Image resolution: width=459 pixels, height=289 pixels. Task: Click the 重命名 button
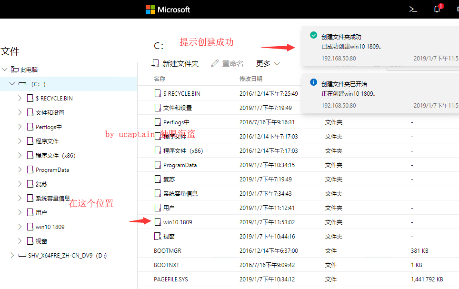click(227, 63)
